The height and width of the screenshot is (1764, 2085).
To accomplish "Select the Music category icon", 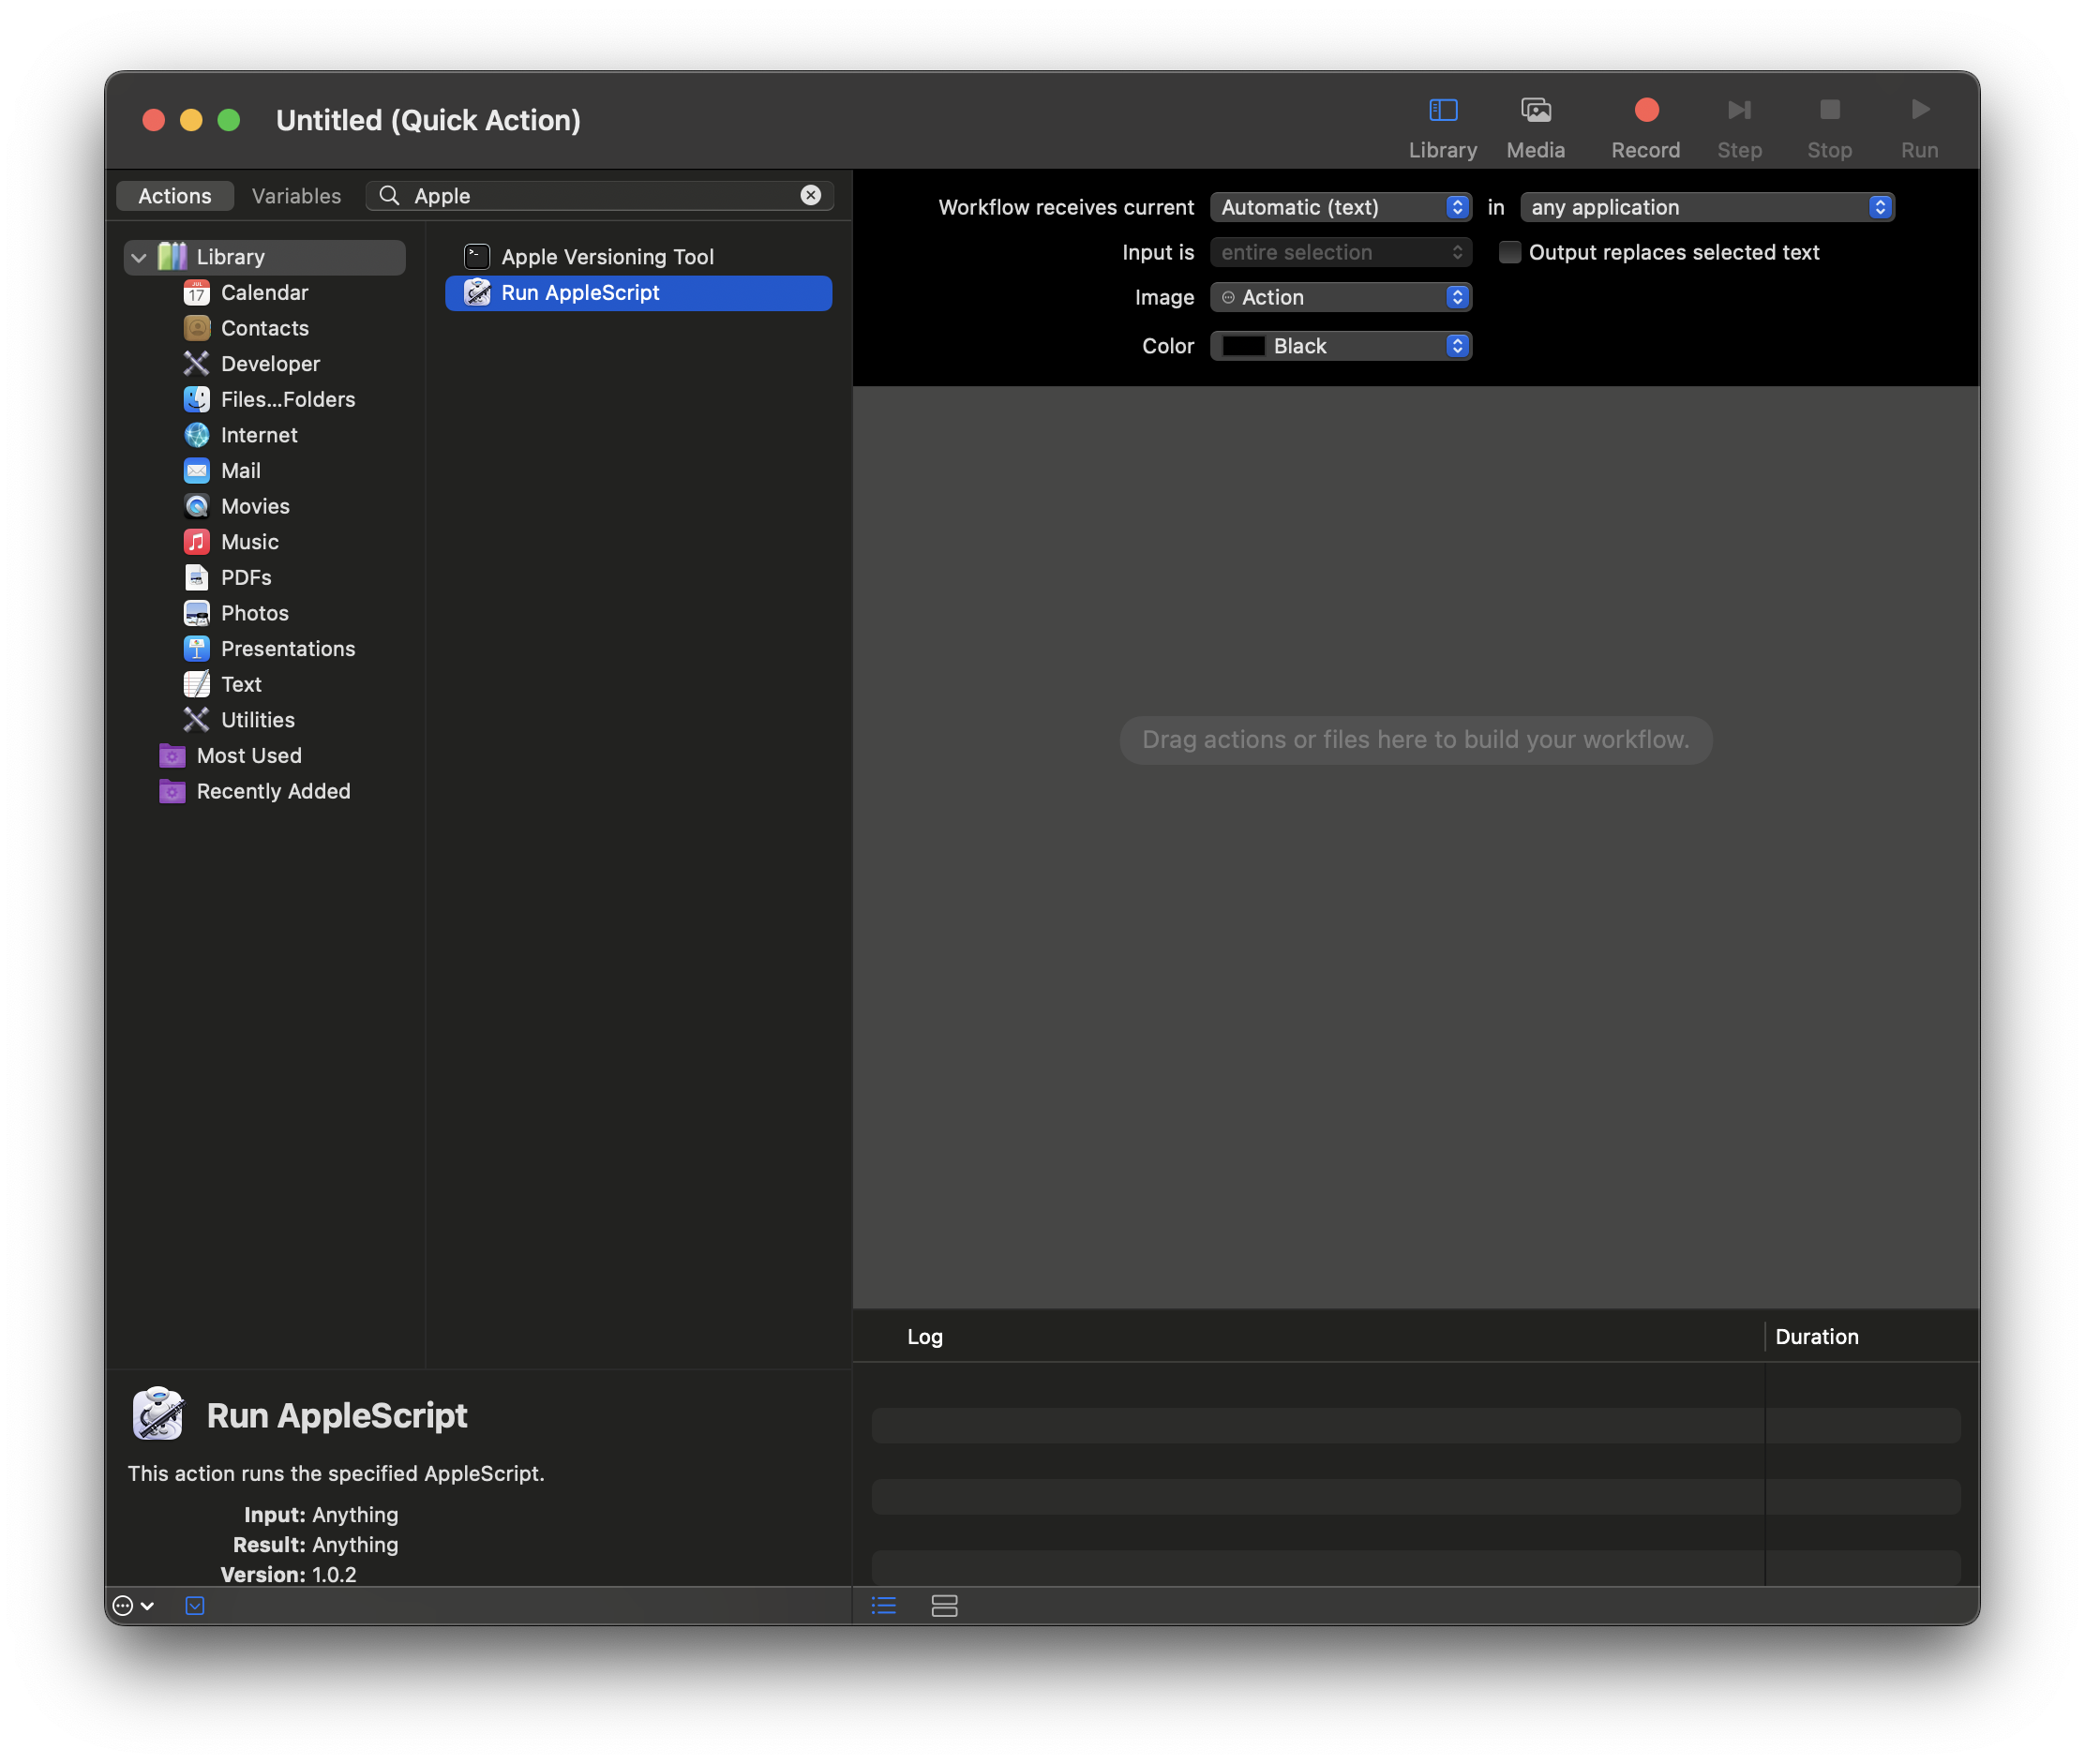I will coord(197,542).
